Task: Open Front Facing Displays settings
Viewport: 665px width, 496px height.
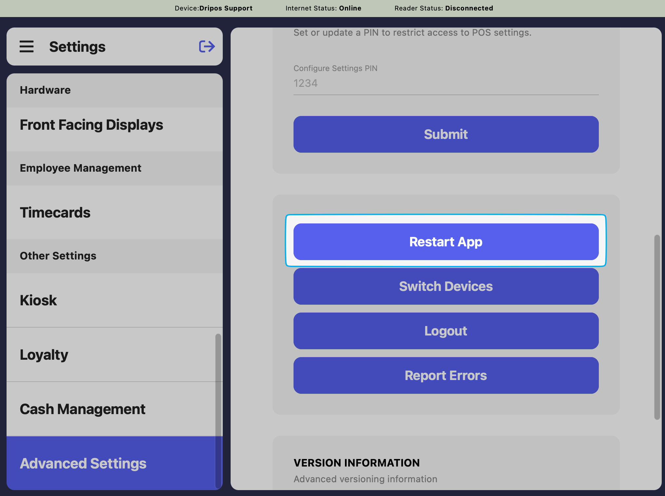Action: (x=91, y=125)
